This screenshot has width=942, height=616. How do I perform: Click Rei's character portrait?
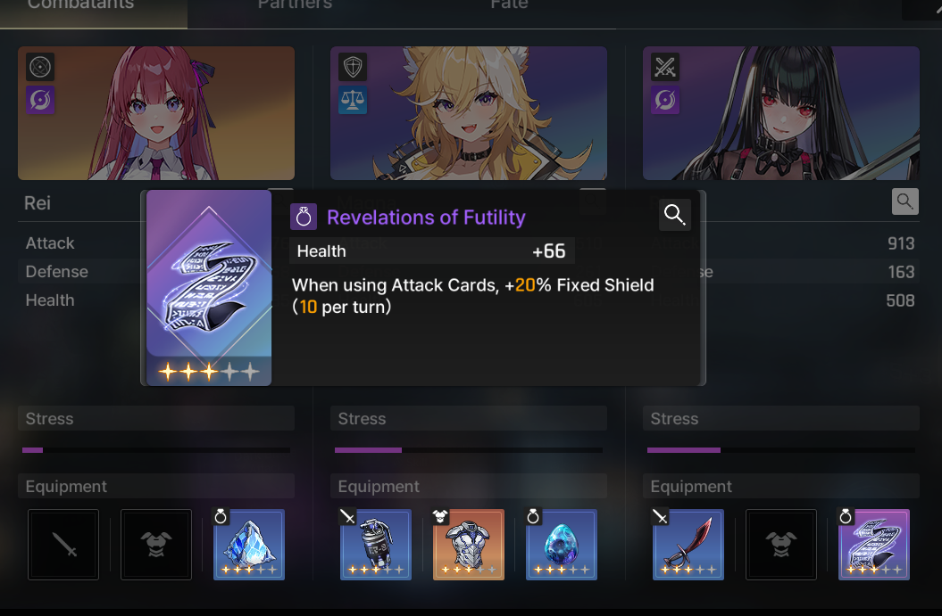pyautogui.click(x=156, y=113)
